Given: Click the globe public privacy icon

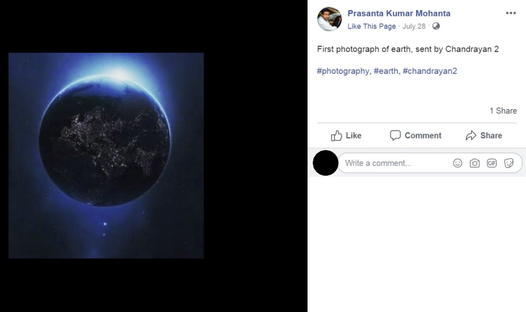Looking at the screenshot, I should pyautogui.click(x=436, y=26).
